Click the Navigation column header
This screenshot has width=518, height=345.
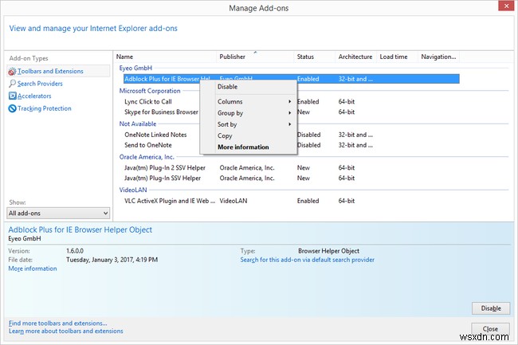point(438,57)
